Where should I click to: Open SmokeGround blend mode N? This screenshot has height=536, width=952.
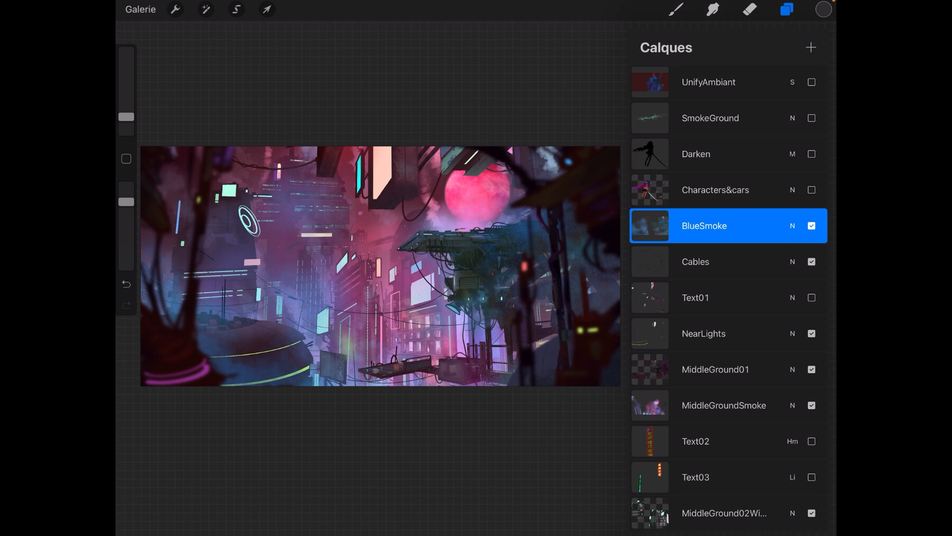(x=792, y=118)
